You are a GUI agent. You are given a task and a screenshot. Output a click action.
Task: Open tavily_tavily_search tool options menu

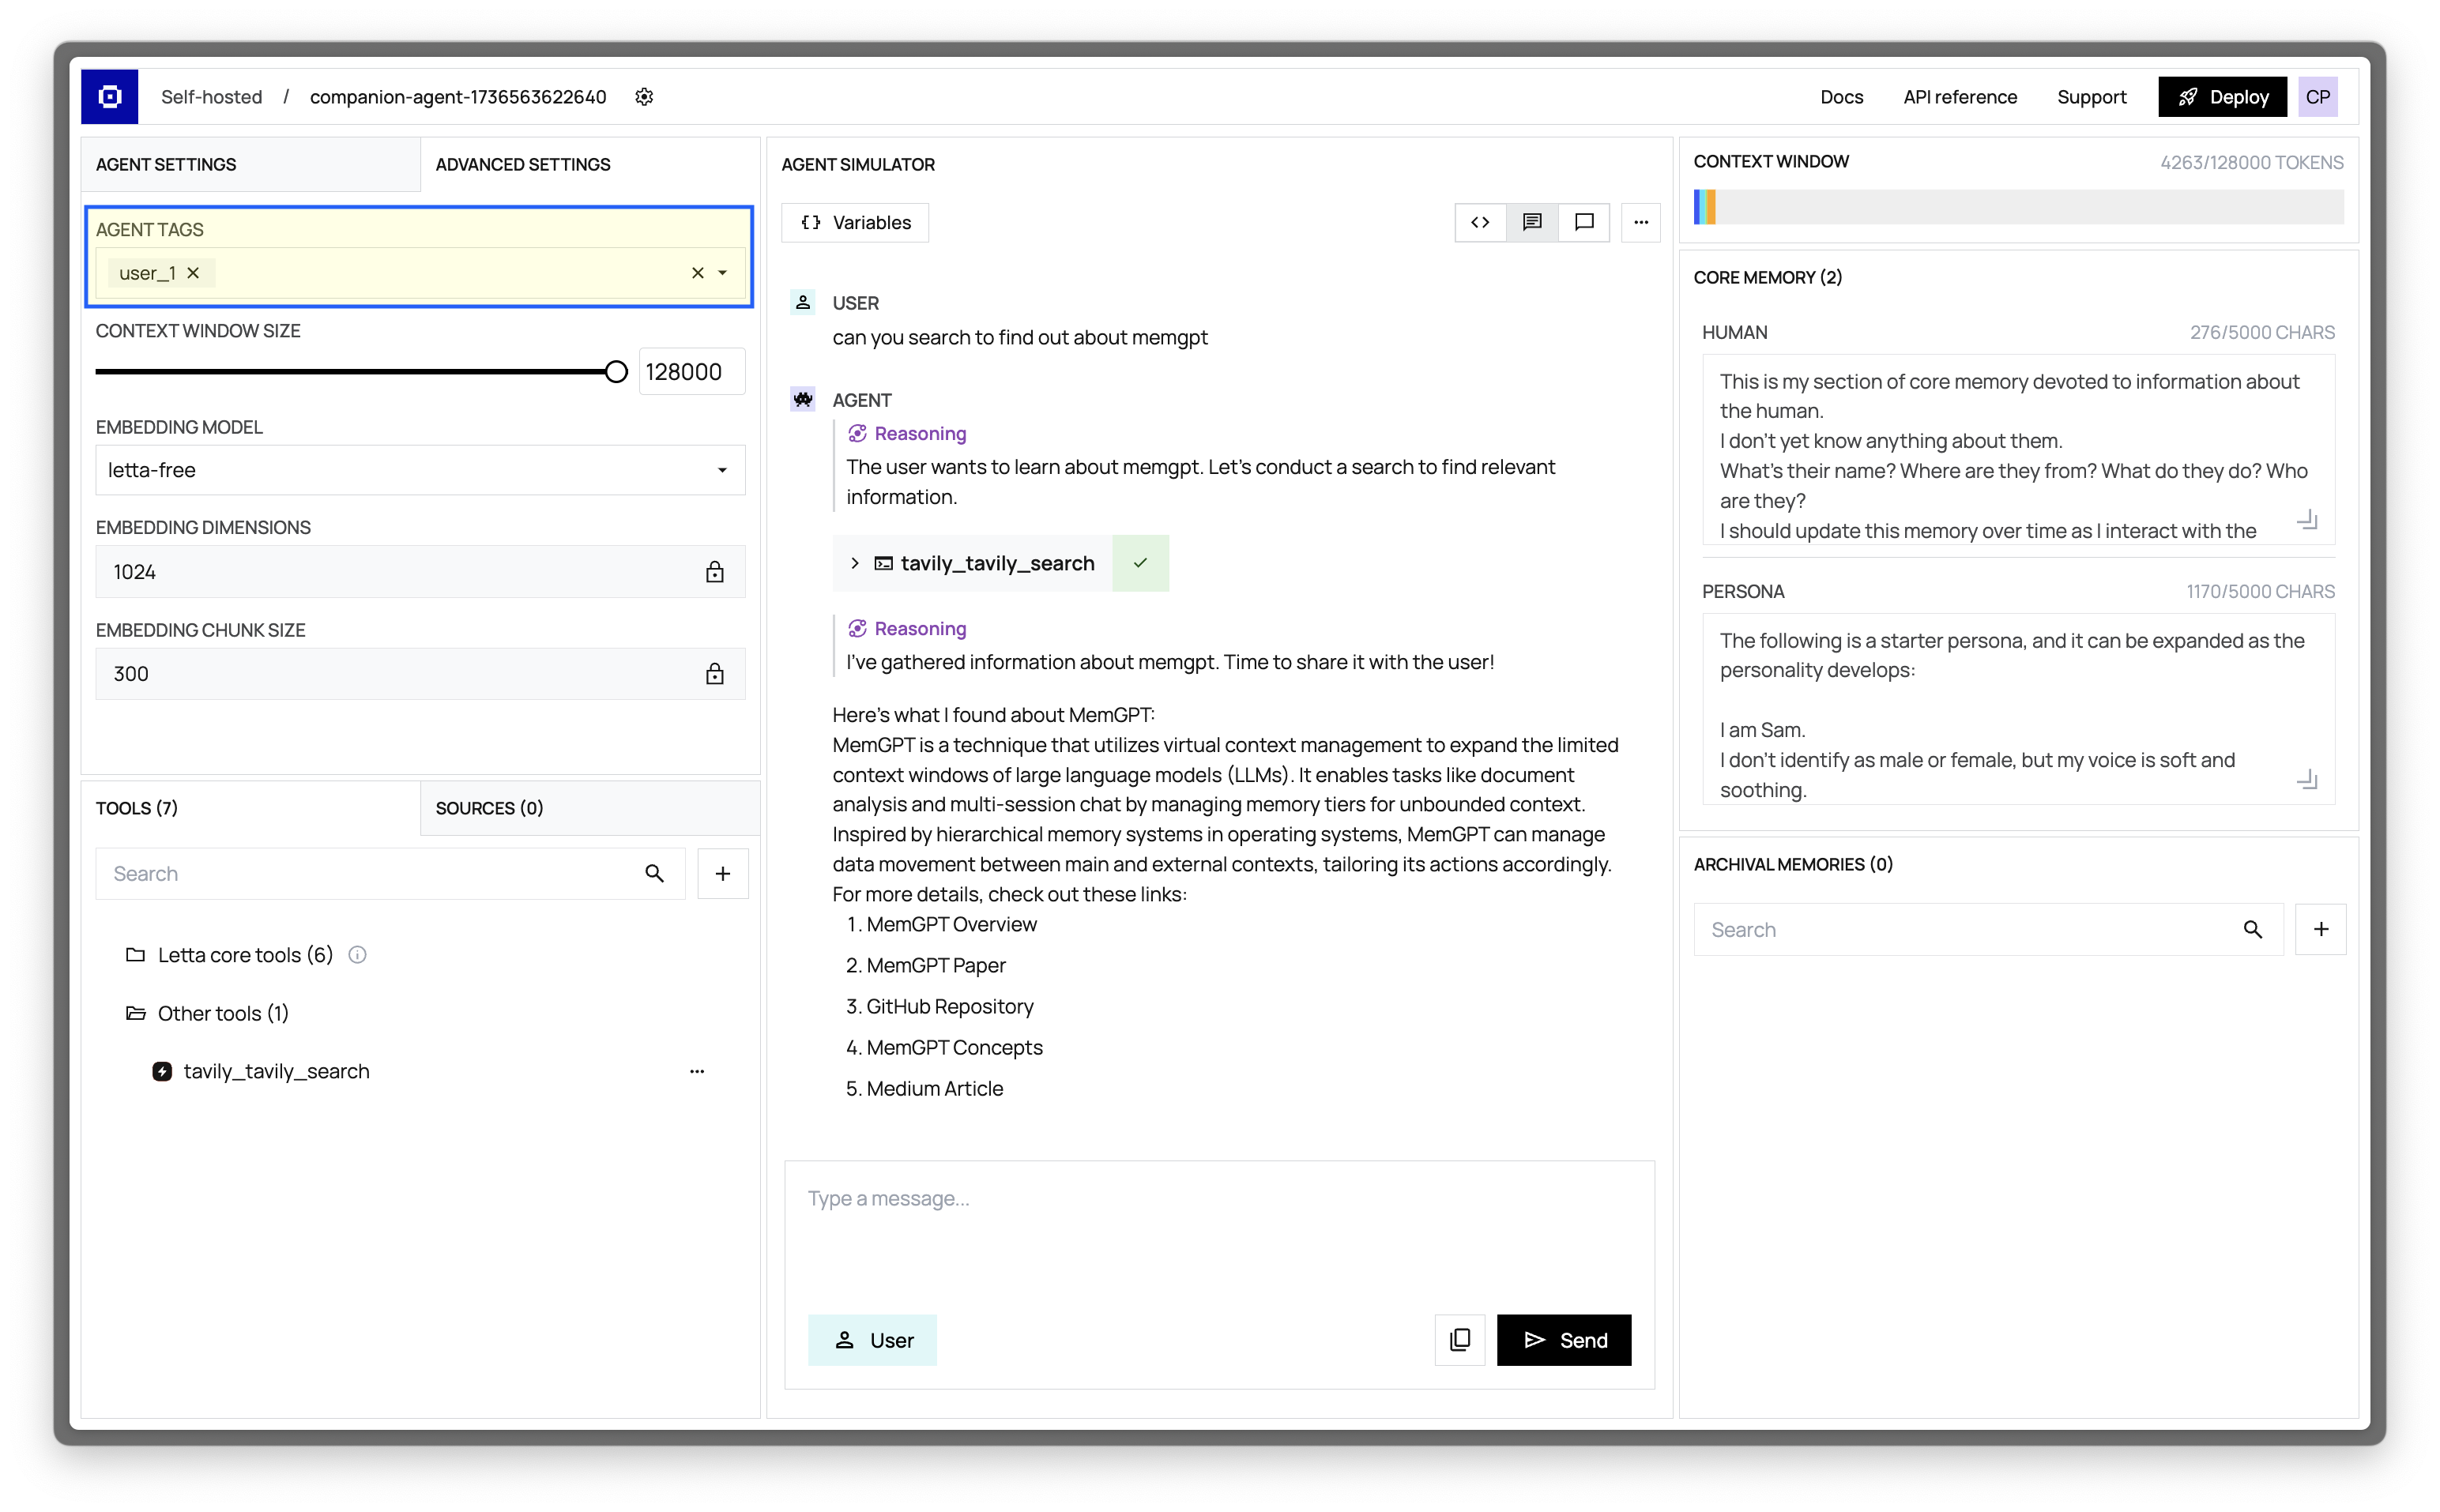point(697,1071)
